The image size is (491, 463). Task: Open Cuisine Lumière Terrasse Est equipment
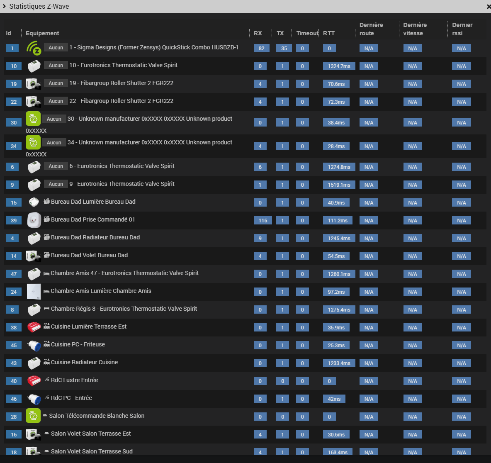(x=89, y=327)
